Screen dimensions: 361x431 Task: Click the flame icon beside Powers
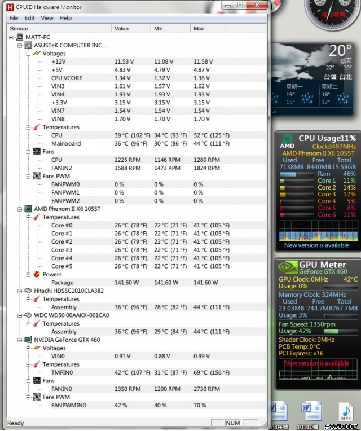[x=37, y=274]
